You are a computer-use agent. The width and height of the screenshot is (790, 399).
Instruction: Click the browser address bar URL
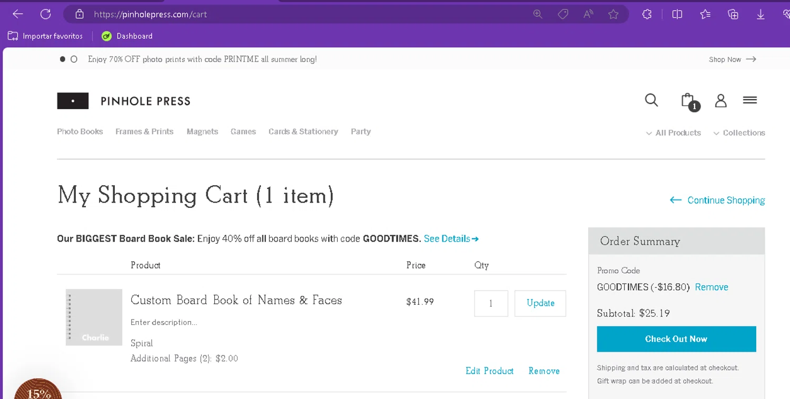pyautogui.click(x=150, y=14)
